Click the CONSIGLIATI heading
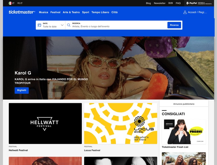The width and height of the screenshot is (217, 165). pos(173,114)
